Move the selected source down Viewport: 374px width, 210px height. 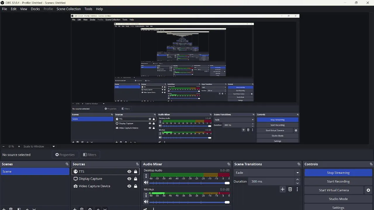click(x=105, y=209)
